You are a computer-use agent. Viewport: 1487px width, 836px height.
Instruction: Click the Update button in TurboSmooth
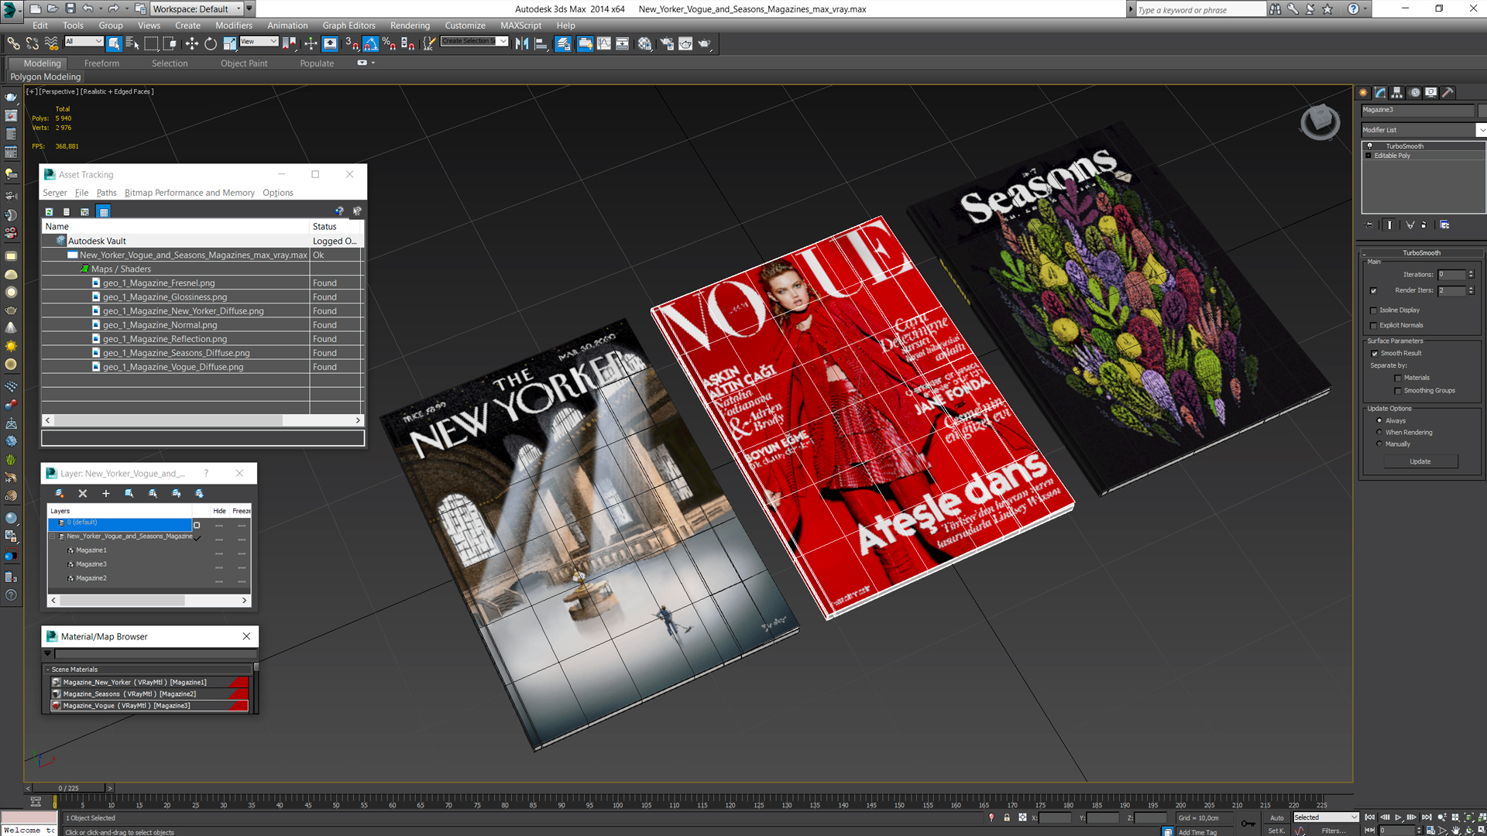[1420, 461]
